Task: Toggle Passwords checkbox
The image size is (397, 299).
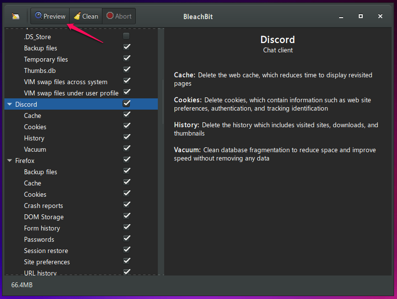Action: (x=126, y=239)
